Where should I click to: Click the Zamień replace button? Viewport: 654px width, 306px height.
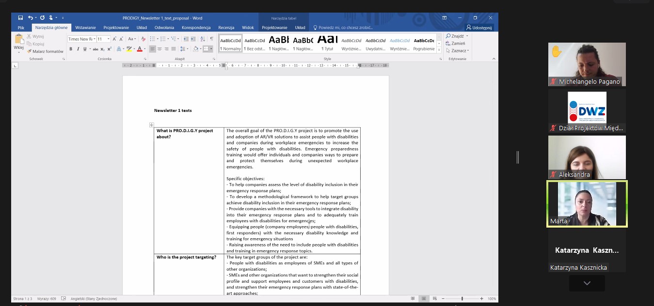point(455,43)
